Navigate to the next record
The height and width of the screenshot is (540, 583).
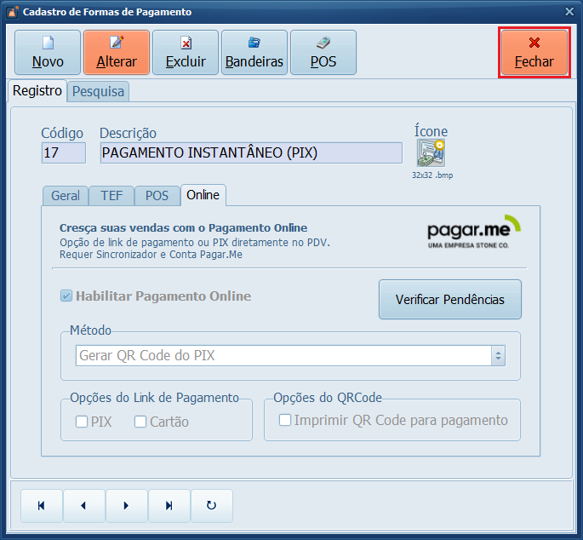tap(126, 505)
